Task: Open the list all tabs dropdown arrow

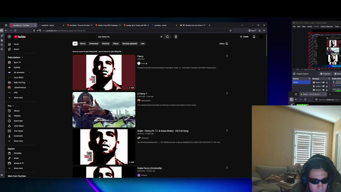Action: pos(242,25)
